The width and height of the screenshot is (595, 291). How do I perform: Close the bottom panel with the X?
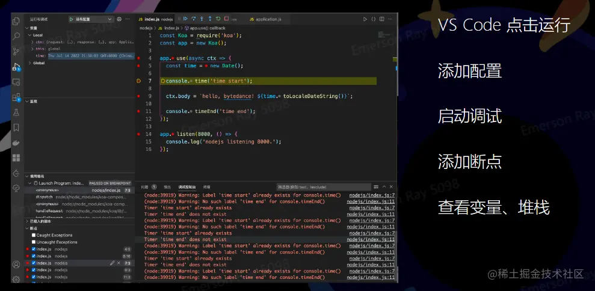tap(391, 187)
